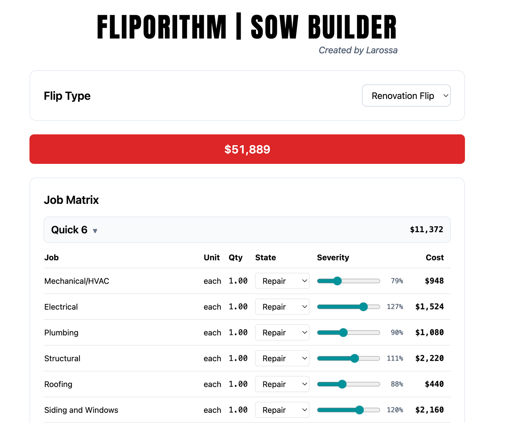Adjust the Mechanical/HVAC severity slider
Screen dimensions: 508x423
(338, 281)
